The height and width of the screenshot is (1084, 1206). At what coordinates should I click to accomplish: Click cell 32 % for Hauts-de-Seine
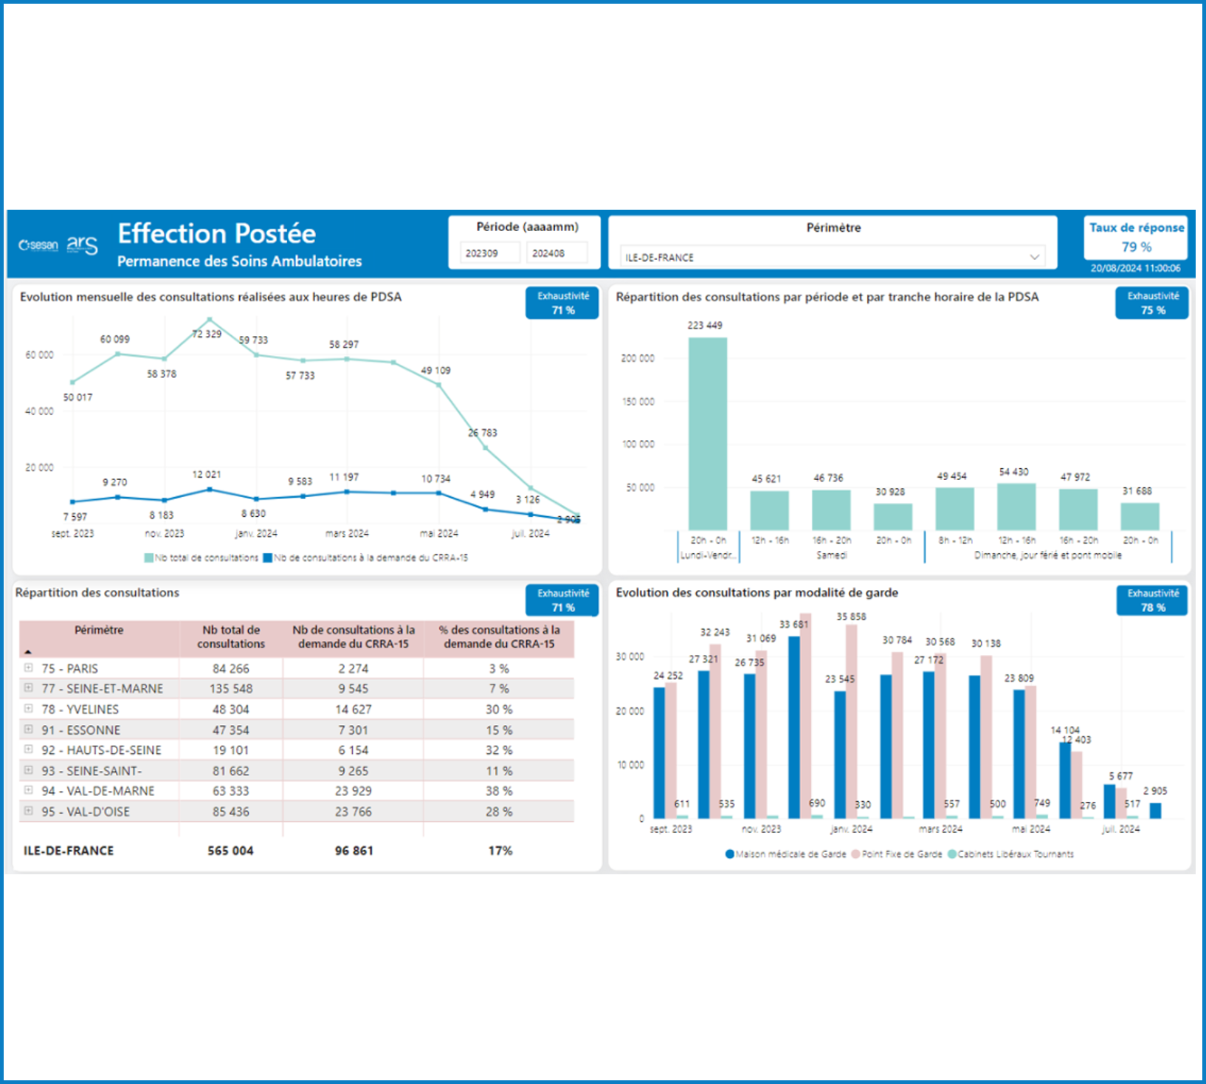tap(499, 750)
